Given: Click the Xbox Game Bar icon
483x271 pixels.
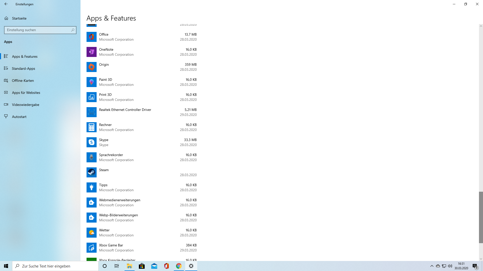Looking at the screenshot, I should [91, 248].
